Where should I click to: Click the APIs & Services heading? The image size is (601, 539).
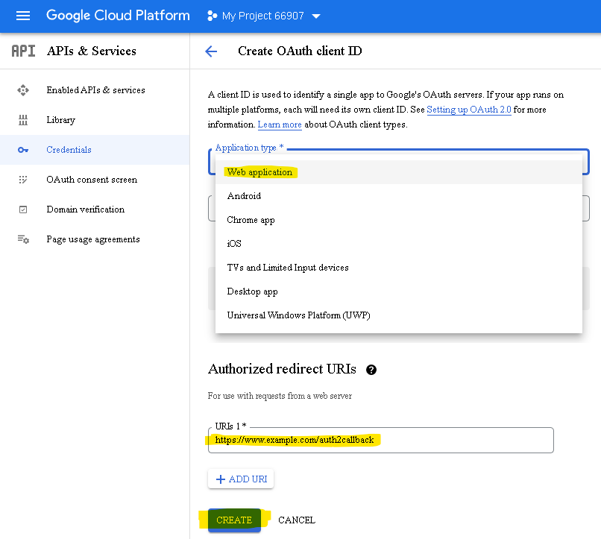[92, 51]
